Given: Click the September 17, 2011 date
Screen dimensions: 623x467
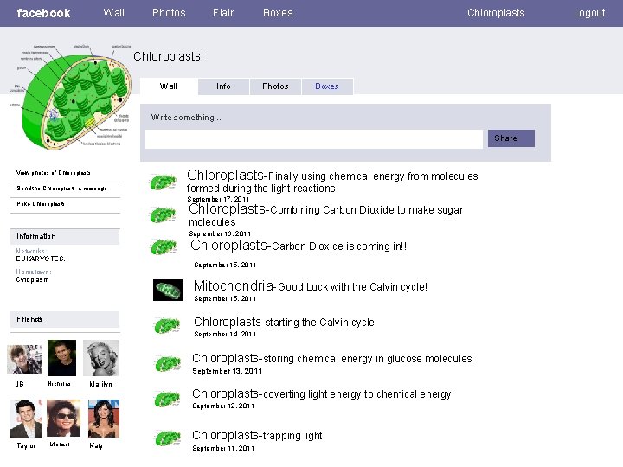Looking at the screenshot, I should tap(218, 199).
